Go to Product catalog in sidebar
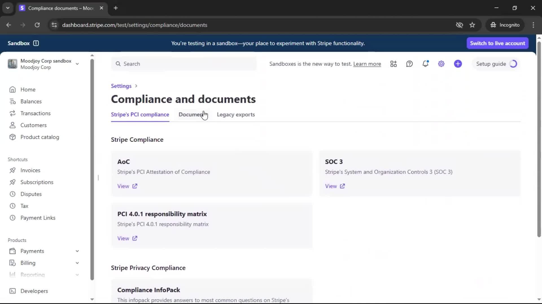 point(40,137)
